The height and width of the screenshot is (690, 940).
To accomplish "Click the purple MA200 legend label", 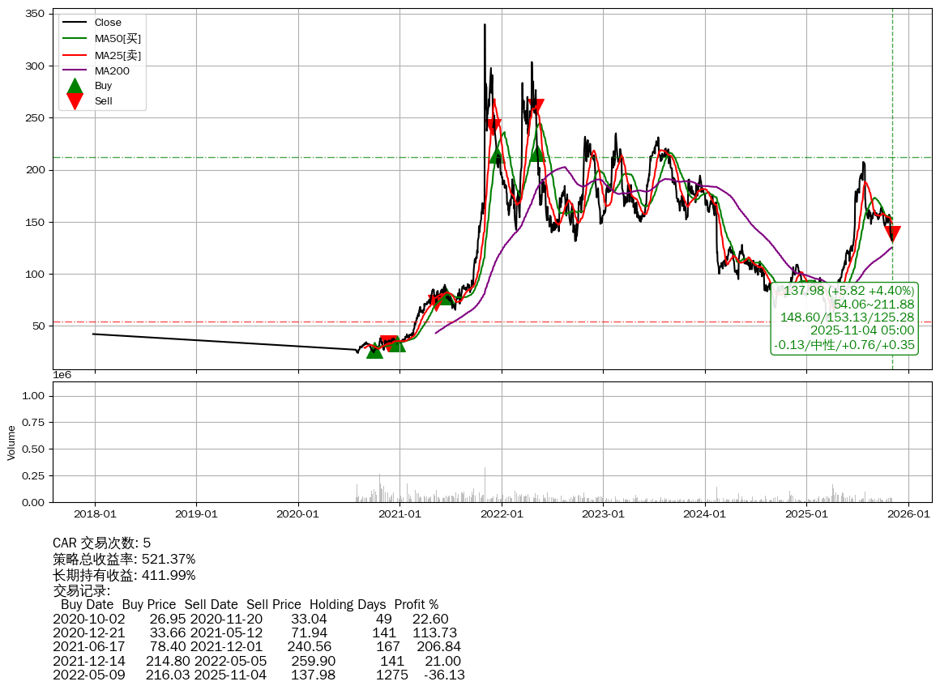I will [x=112, y=70].
